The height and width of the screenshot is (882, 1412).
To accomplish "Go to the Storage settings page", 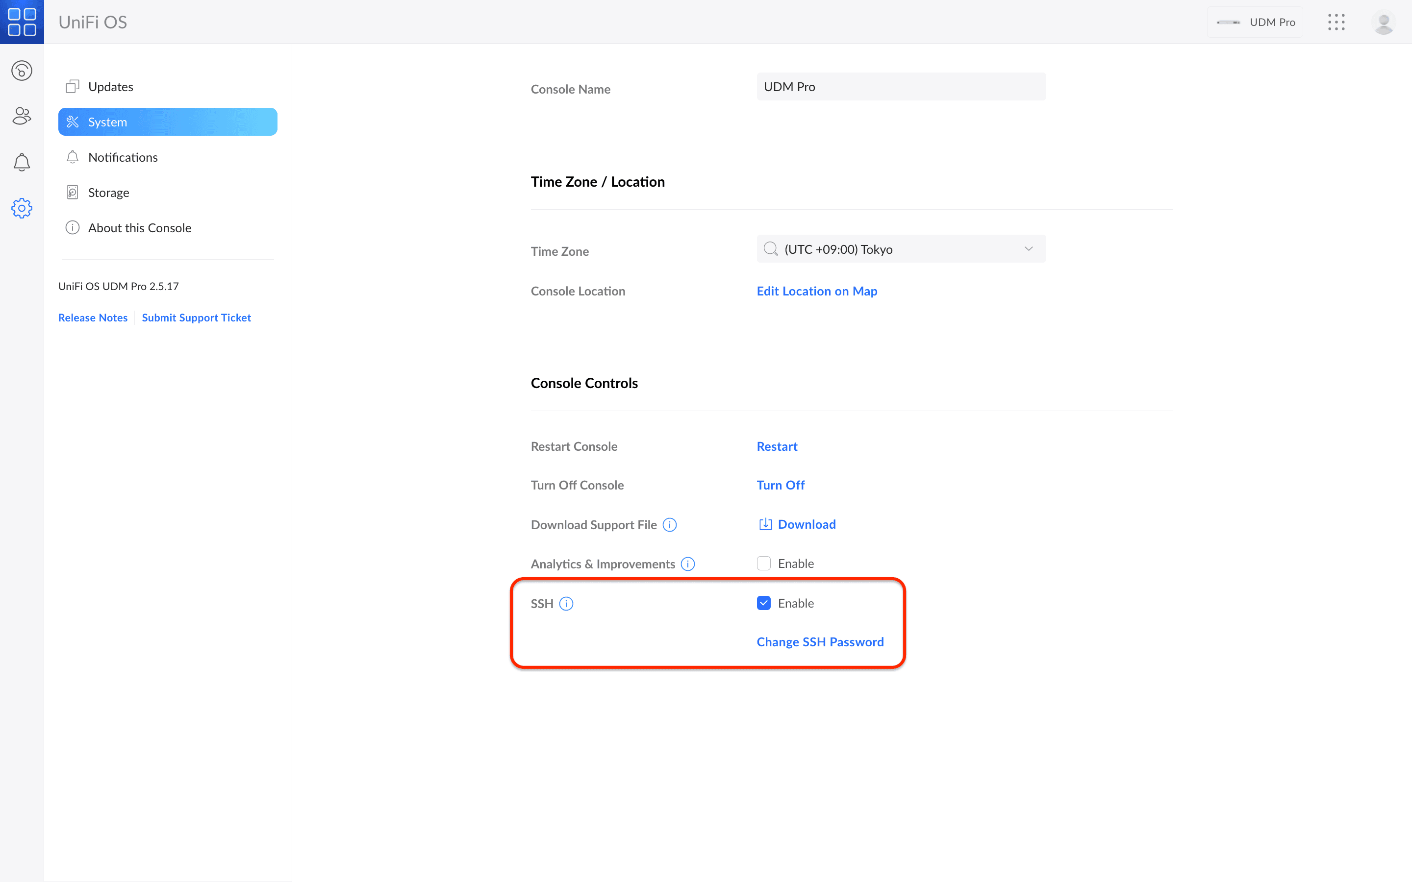I will [x=168, y=193].
